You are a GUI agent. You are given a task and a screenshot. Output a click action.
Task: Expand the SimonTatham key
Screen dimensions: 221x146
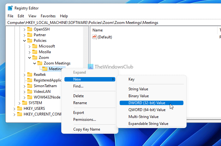24,86
